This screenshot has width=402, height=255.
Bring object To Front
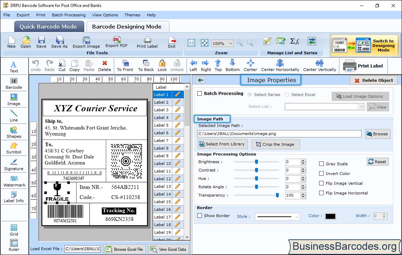click(125, 66)
